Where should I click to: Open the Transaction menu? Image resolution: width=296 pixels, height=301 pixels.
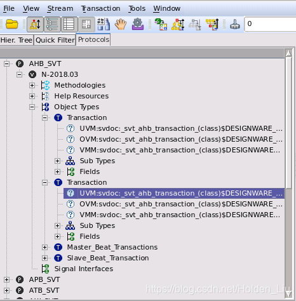tap(100, 8)
